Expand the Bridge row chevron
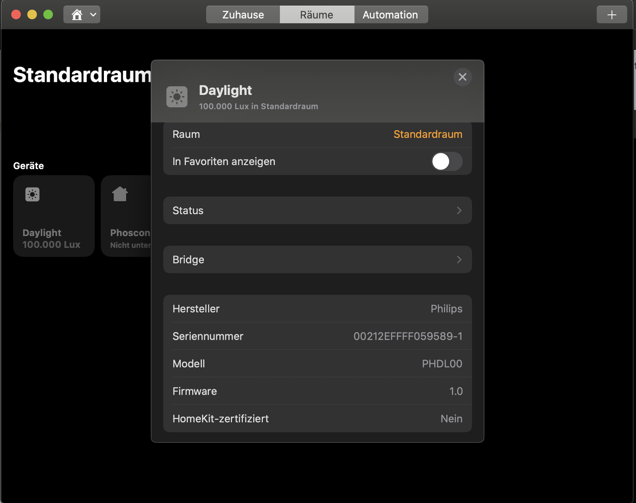The image size is (636, 503). tap(459, 260)
